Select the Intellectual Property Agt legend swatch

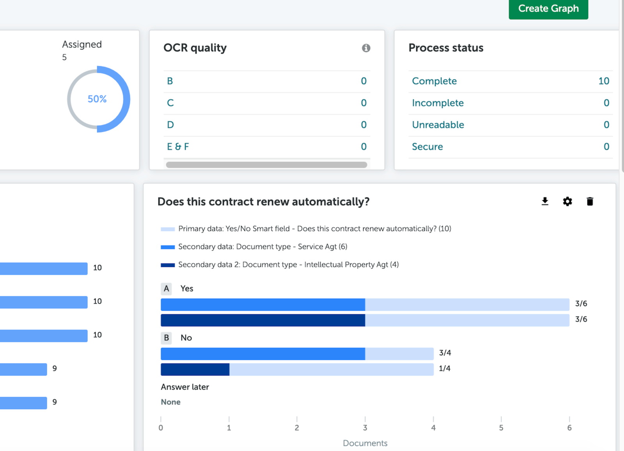click(x=167, y=265)
